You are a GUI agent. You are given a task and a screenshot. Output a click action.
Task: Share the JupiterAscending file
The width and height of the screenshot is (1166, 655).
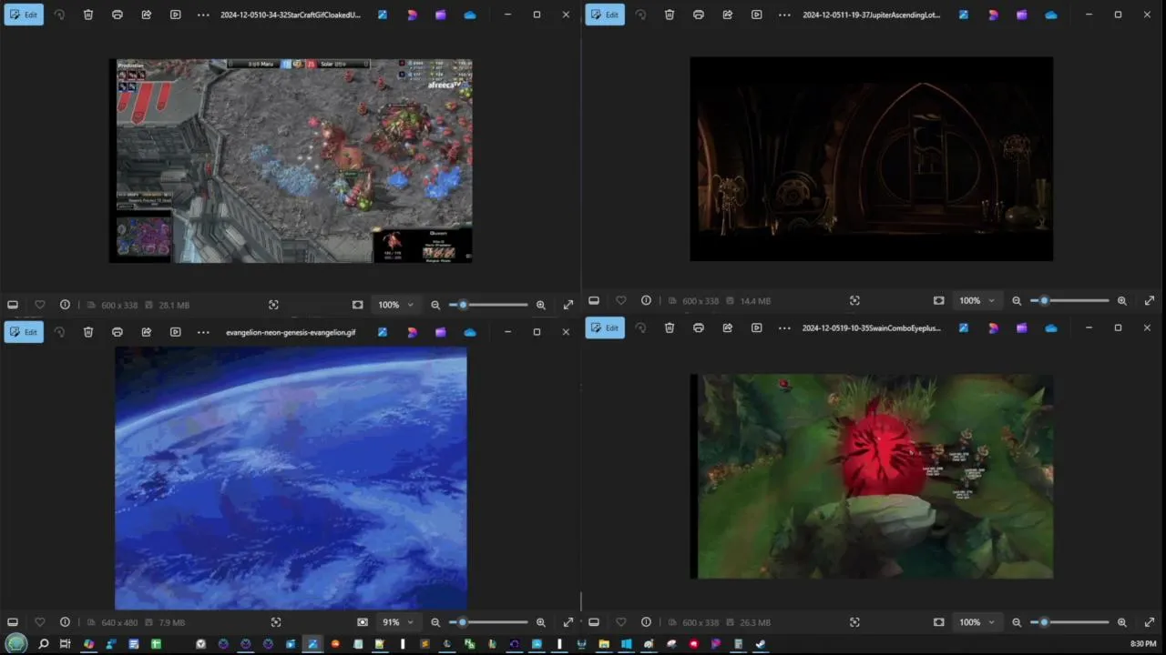coord(728,15)
